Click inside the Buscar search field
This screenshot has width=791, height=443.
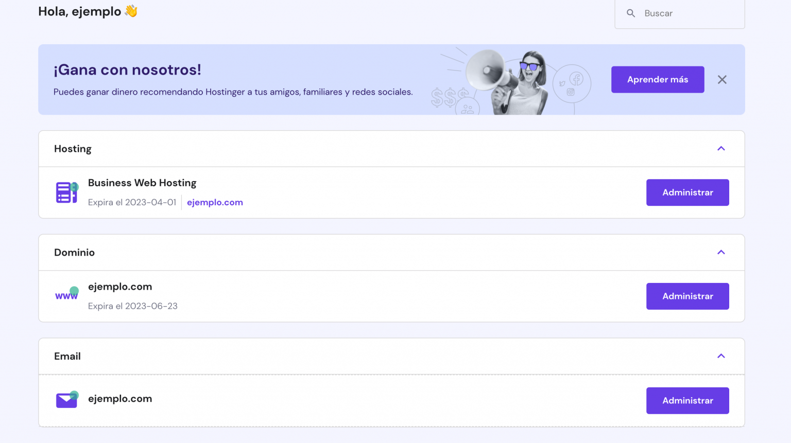[x=675, y=13]
